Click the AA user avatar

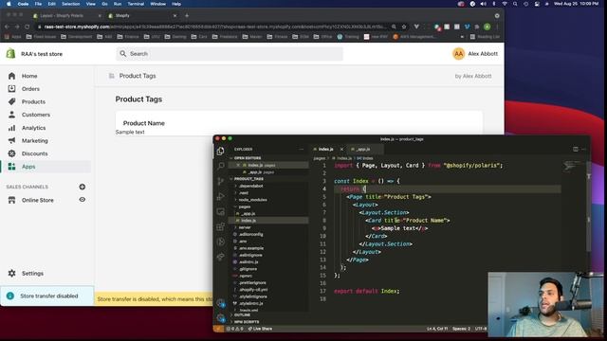(458, 54)
